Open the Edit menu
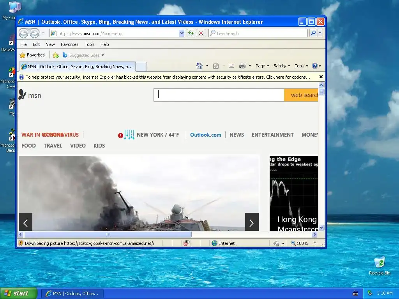The height and width of the screenshot is (299, 399). coord(36,44)
